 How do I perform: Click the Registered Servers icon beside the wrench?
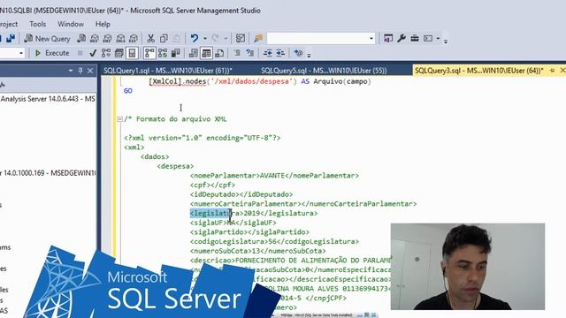pyautogui.click(x=388, y=38)
